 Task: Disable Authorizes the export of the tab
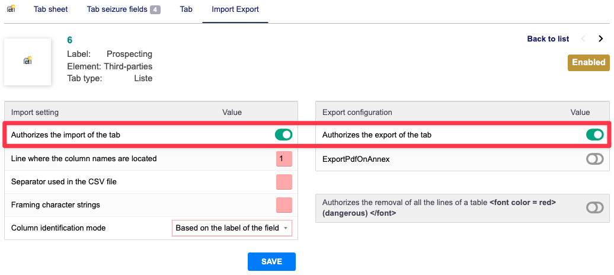point(594,135)
